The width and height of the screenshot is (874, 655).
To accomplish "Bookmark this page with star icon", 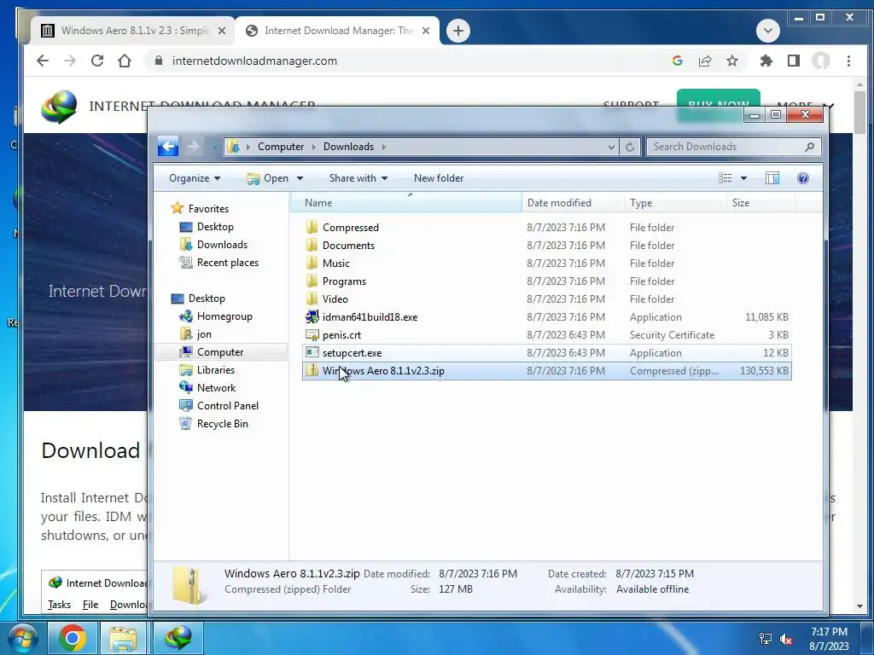I will tap(731, 61).
